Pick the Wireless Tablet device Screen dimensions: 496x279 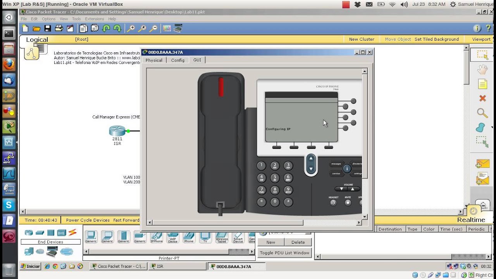pos(222,237)
